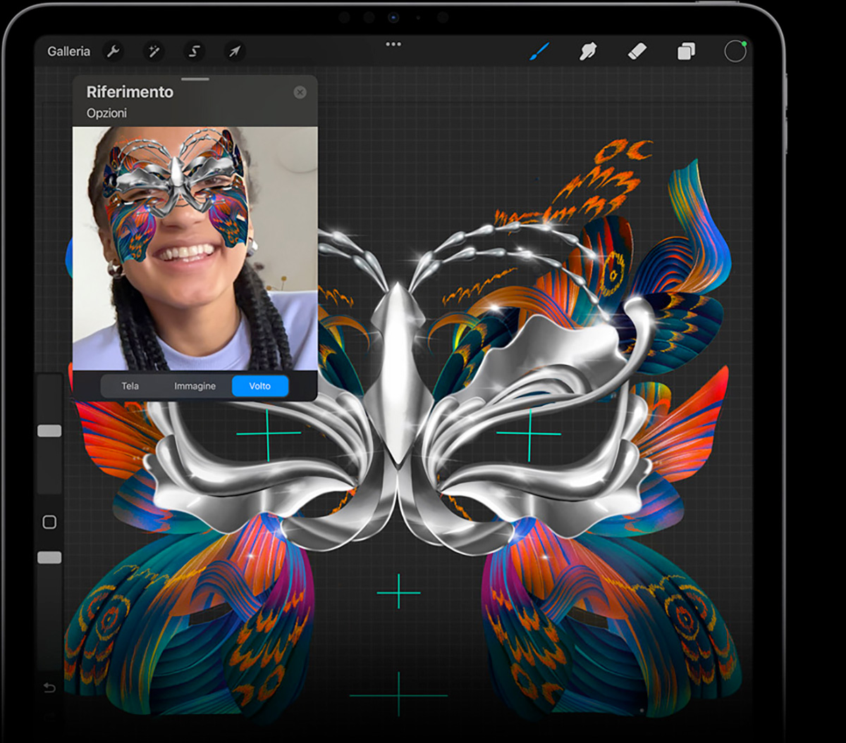Tap the square modify button on sidebar
This screenshot has height=743, width=846.
tap(49, 522)
